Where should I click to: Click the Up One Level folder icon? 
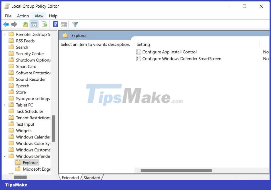[x=25, y=24]
